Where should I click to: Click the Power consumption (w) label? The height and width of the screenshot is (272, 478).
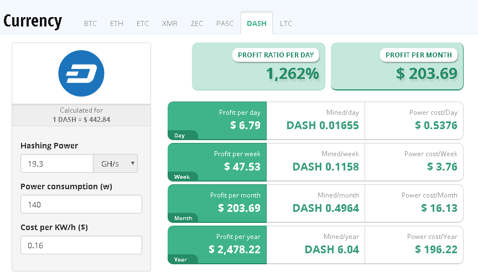coord(66,186)
